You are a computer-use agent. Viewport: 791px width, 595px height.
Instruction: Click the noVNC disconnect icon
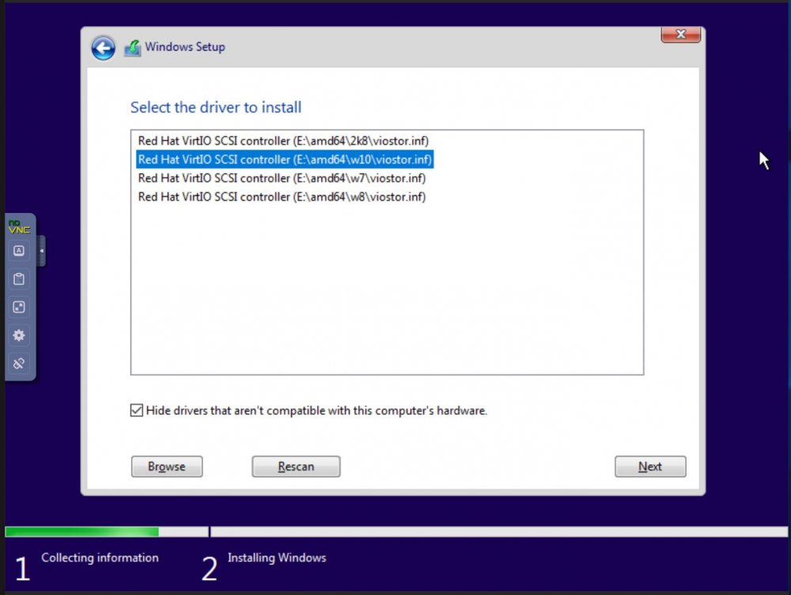(19, 363)
